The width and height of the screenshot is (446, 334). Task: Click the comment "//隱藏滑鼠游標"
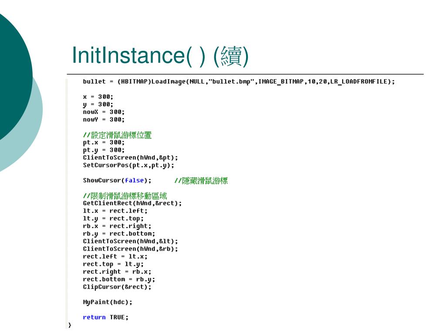click(201, 180)
